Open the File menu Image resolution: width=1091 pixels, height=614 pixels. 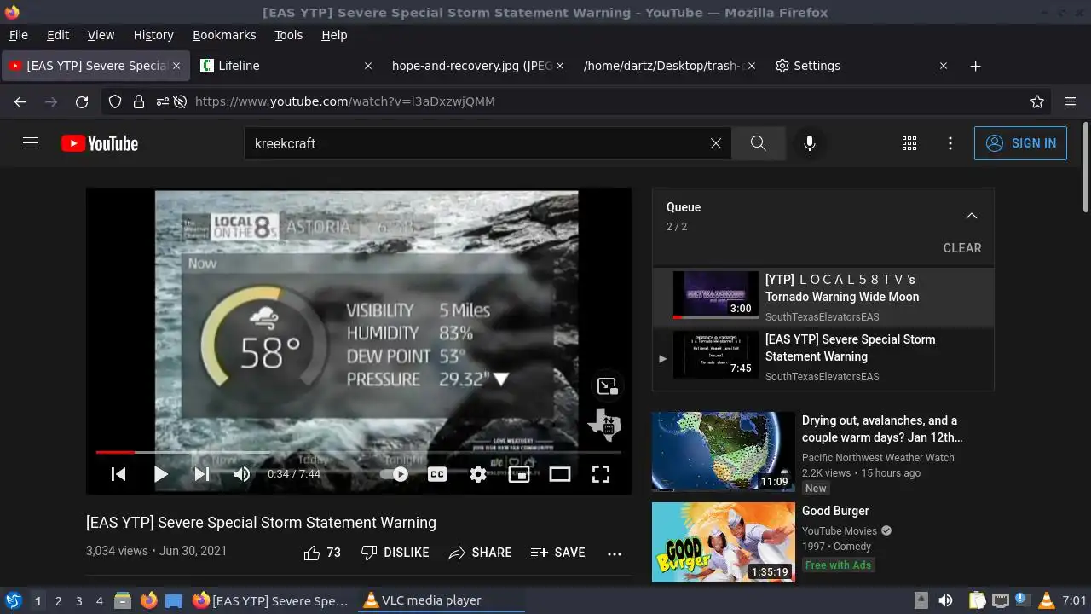pos(18,35)
